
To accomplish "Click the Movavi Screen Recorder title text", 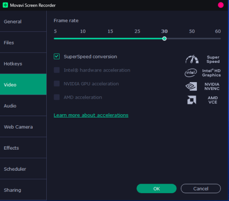I will (33, 6).
